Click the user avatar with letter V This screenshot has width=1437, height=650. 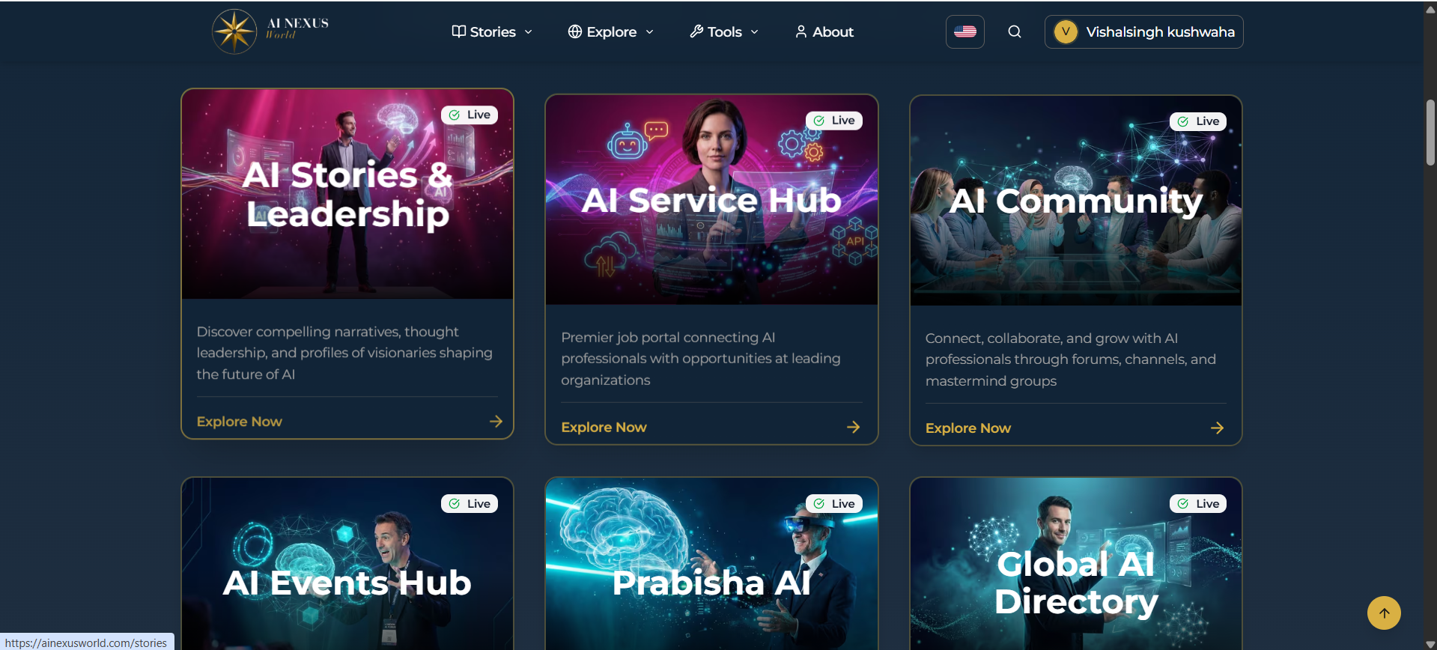click(1065, 31)
